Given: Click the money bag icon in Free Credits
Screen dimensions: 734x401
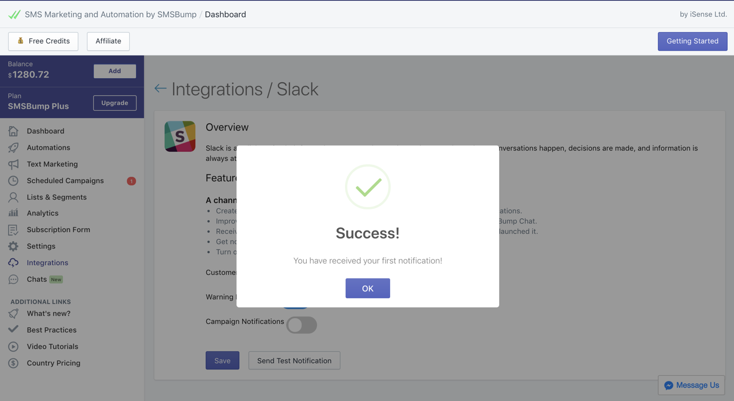Looking at the screenshot, I should tap(21, 41).
